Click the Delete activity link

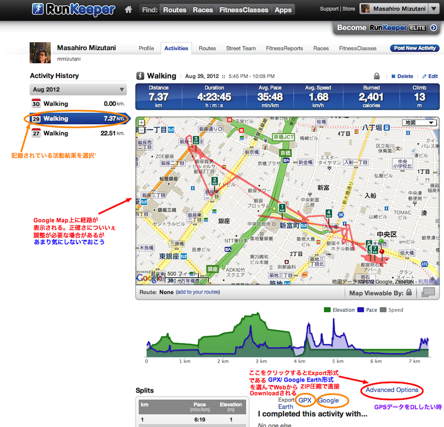(402, 76)
